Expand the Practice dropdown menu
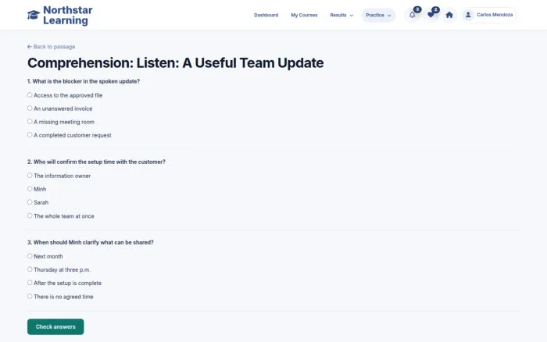This screenshot has width=547, height=342. [378, 15]
